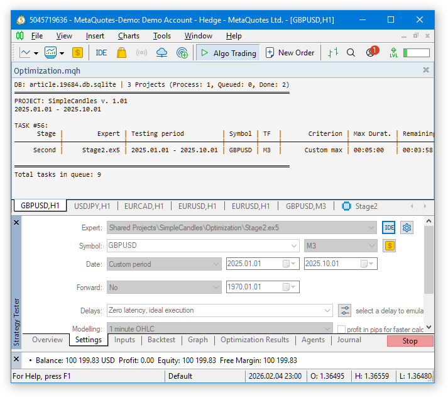448x397 pixels.
Task: Switch to the Stage2 tab
Action: click(360, 206)
